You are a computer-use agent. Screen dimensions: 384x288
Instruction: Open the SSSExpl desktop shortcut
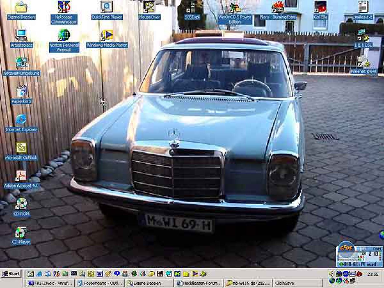(192, 11)
